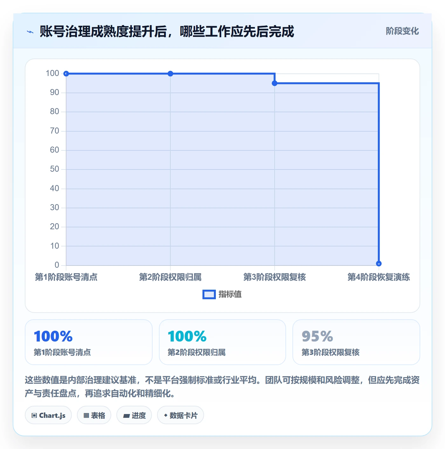This screenshot has height=449, width=445.
Task: Select the Chart.js tag
Action: 48,415
